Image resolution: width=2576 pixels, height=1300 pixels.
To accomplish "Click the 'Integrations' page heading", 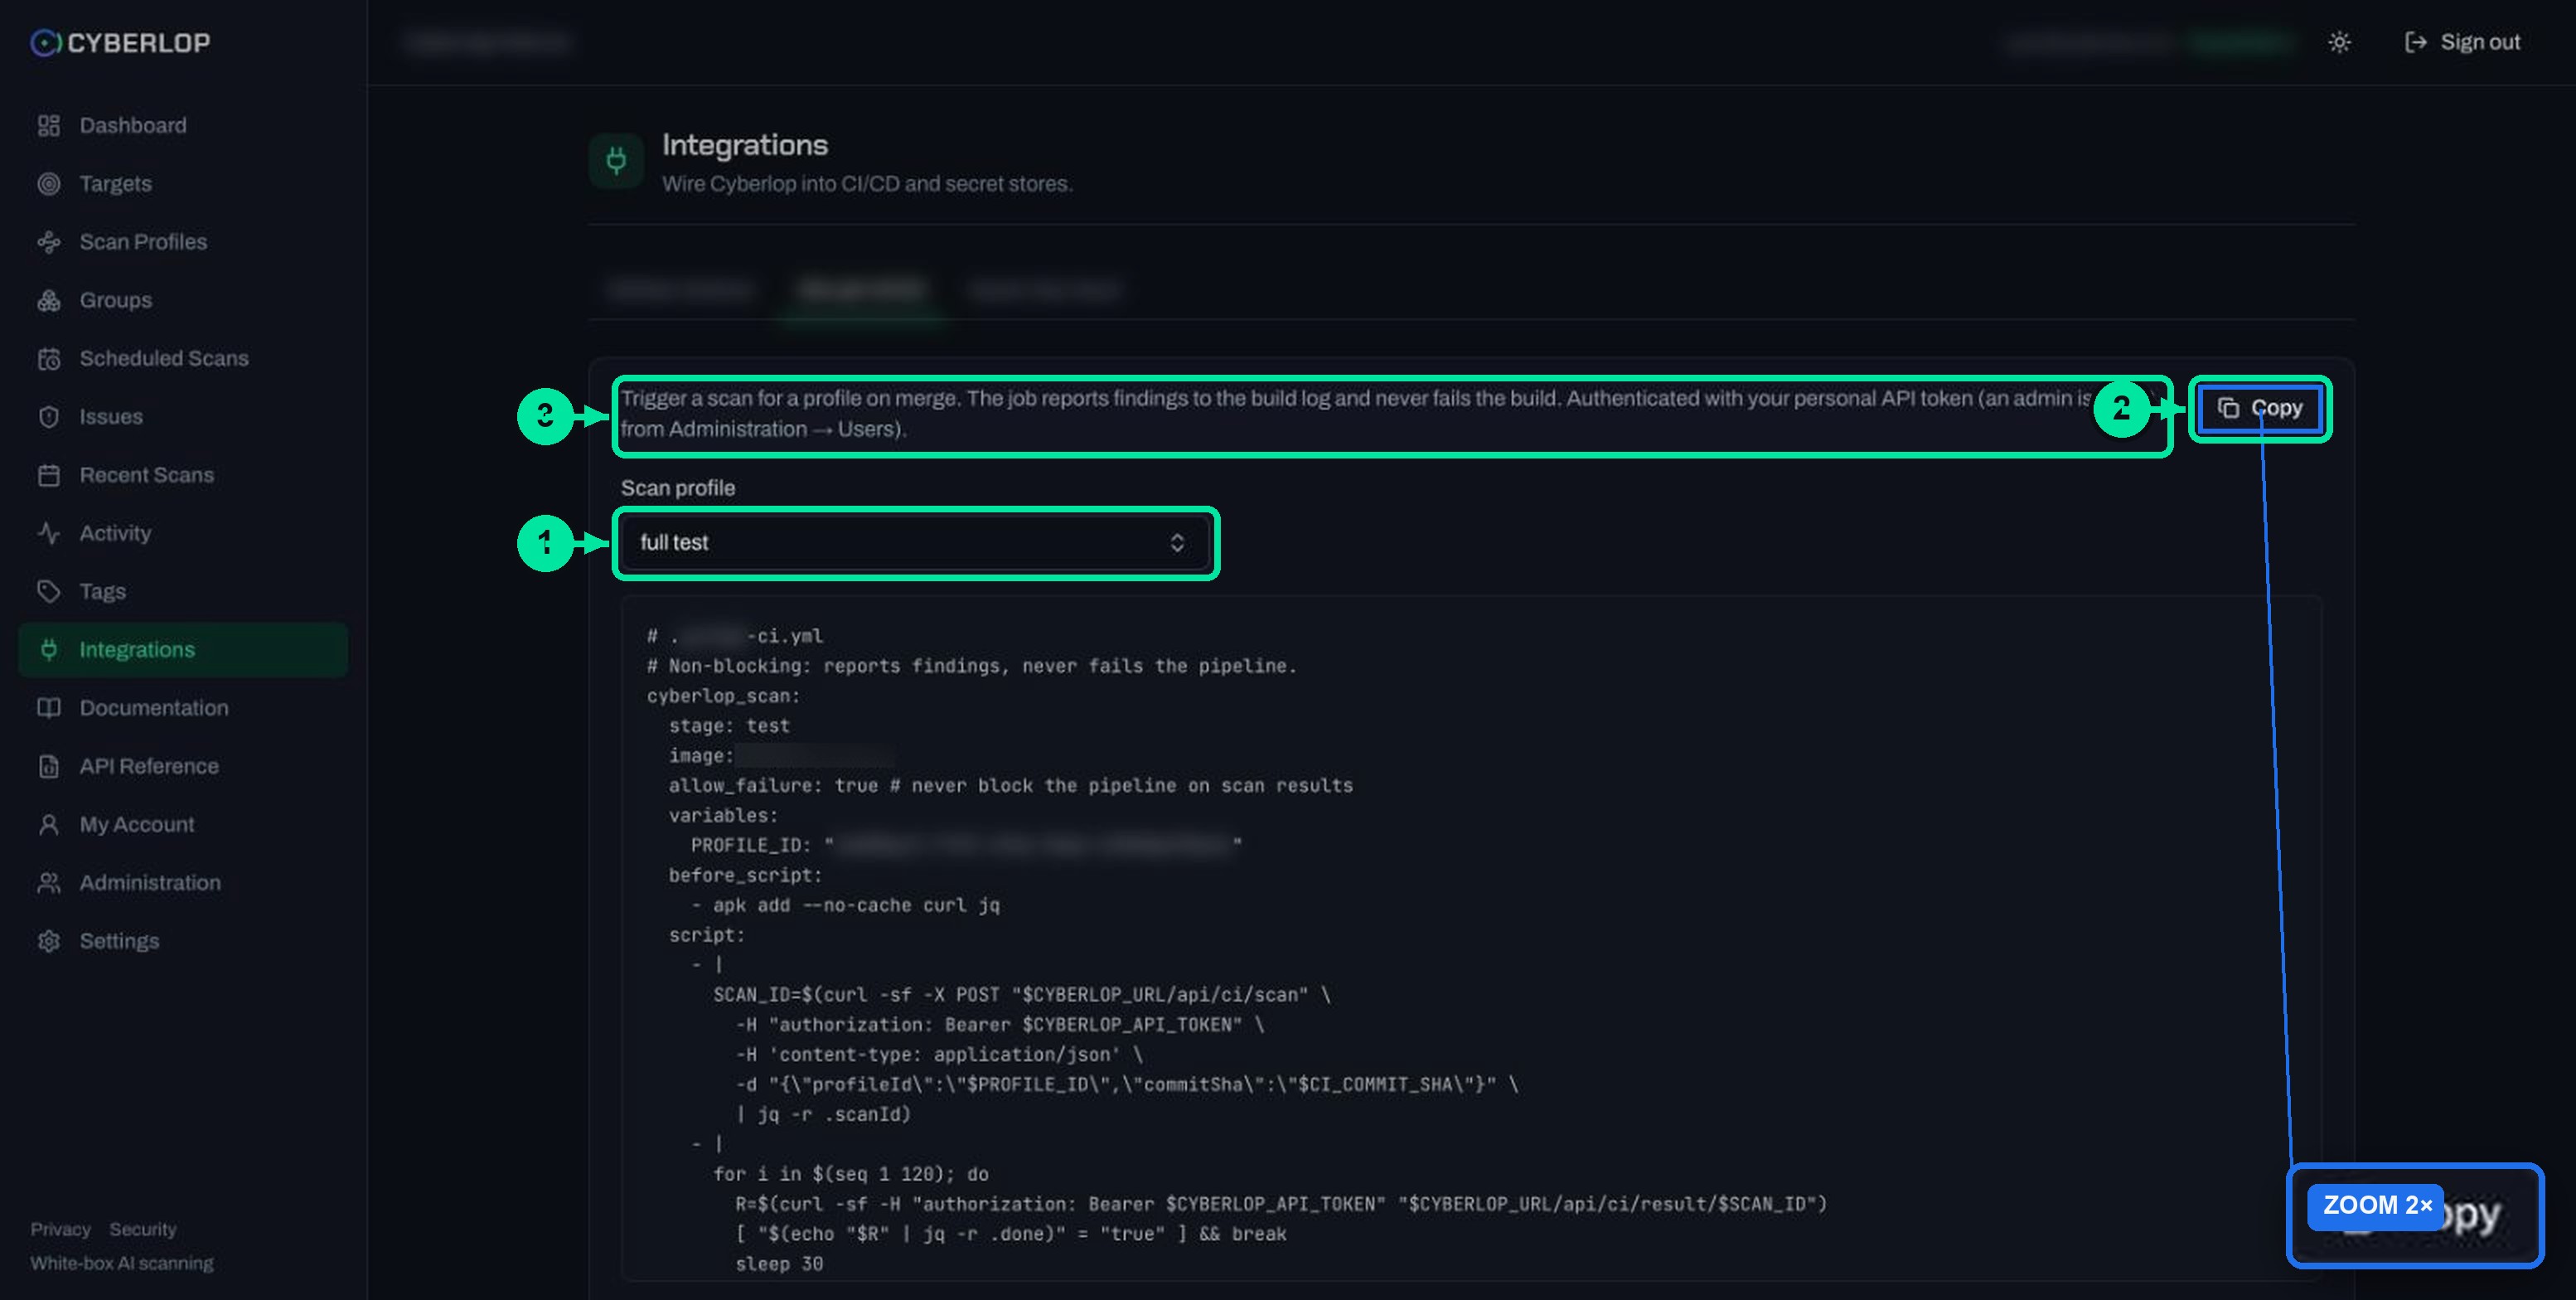I will [x=745, y=145].
